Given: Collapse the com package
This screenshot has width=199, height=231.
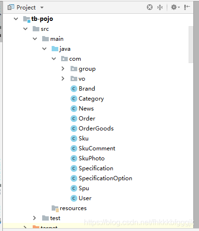Looking at the screenshot, I should pyautogui.click(x=54, y=59).
